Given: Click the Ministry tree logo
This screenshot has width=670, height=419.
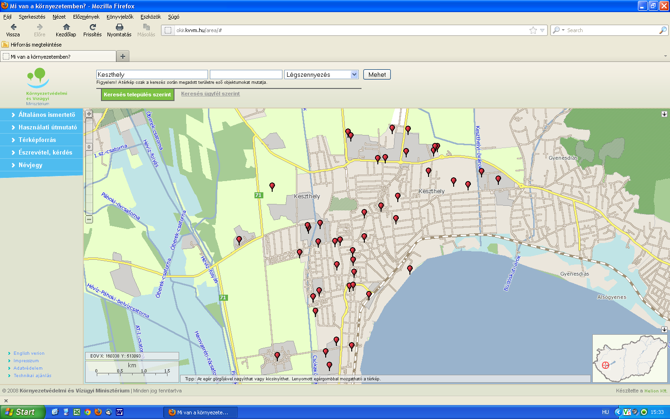Looking at the screenshot, I should click(x=38, y=78).
